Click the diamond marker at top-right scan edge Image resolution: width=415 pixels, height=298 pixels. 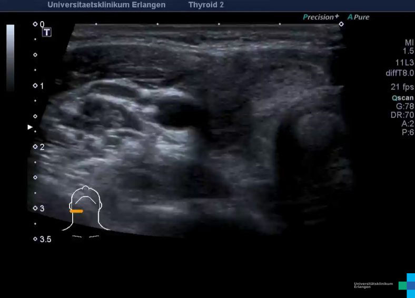(341, 24)
